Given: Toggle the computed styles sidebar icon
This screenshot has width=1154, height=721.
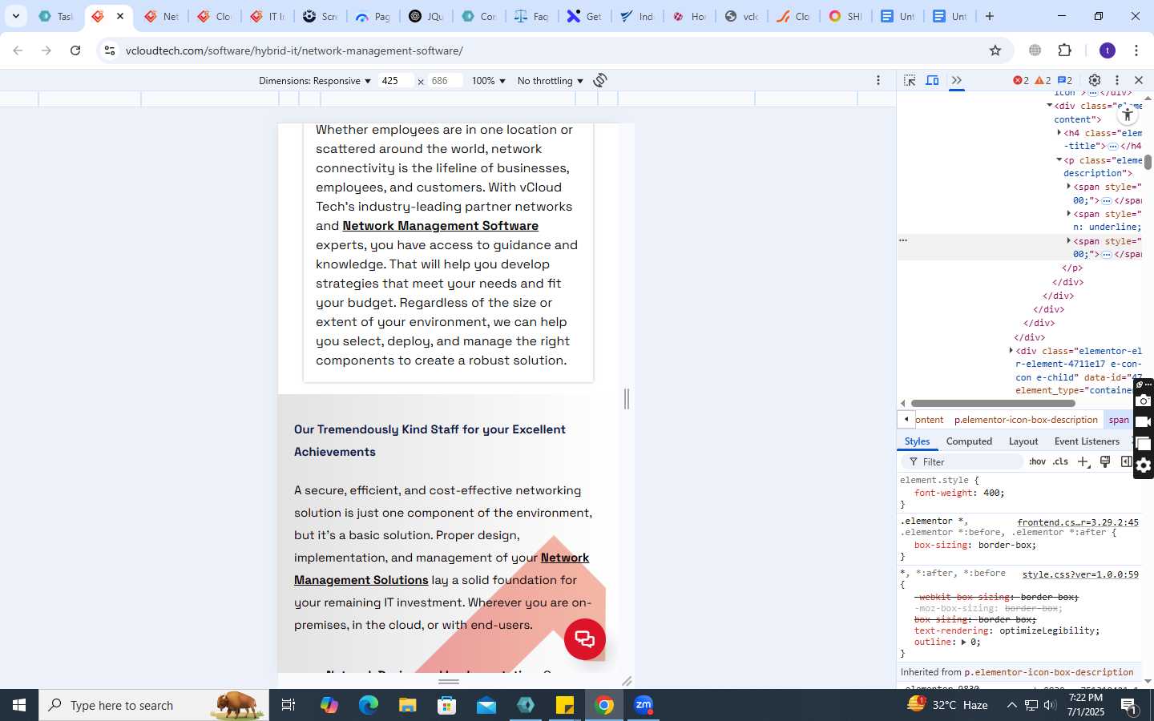Looking at the screenshot, I should 1126,461.
